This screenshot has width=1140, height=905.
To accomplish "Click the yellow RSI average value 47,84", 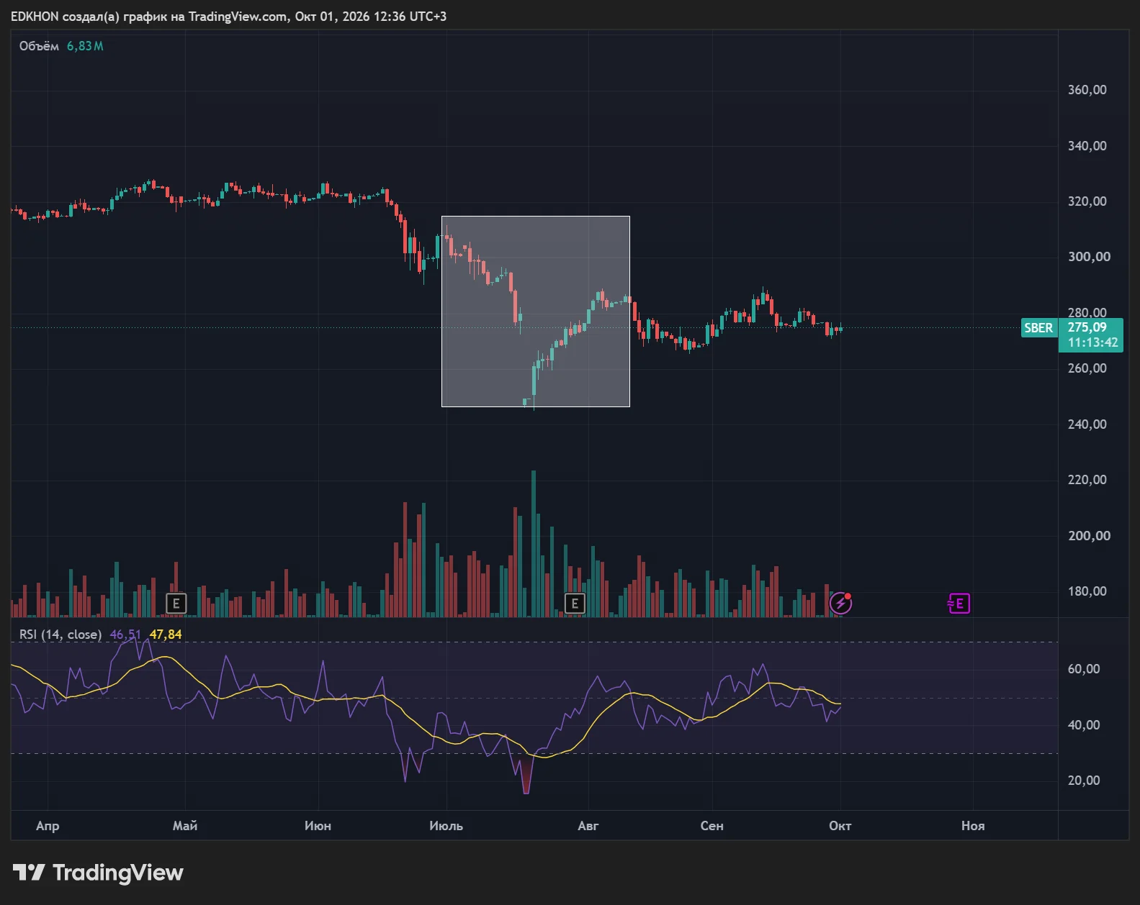I will [166, 635].
